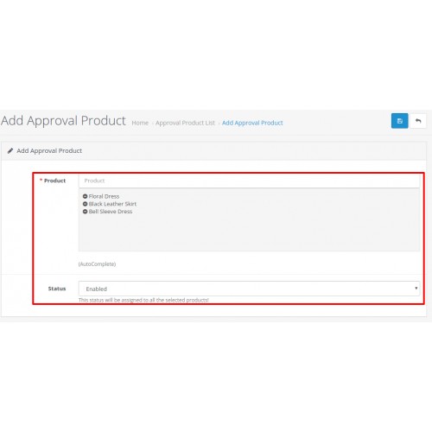Viewport: 432px width, 432px height.
Task: Click the Product field label
Action: point(54,181)
